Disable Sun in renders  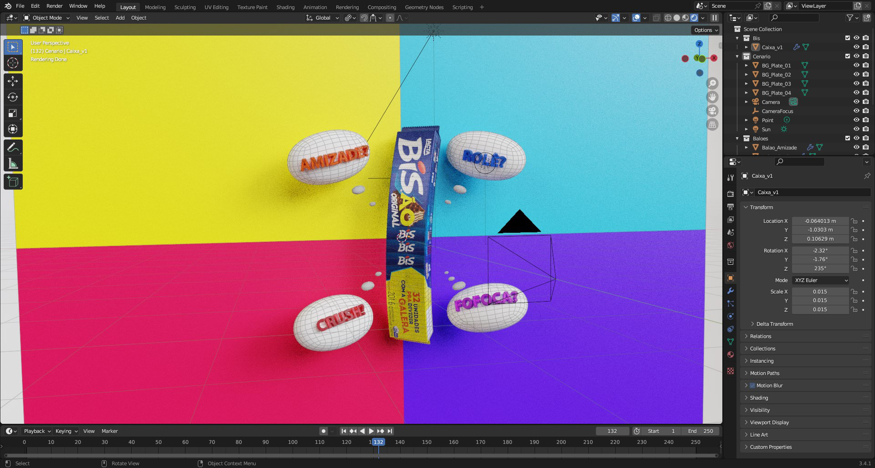(x=865, y=129)
